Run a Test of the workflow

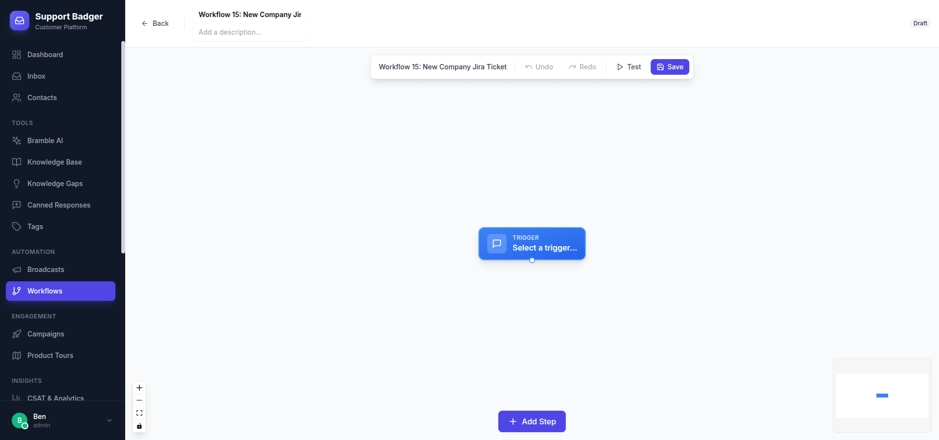(x=629, y=67)
